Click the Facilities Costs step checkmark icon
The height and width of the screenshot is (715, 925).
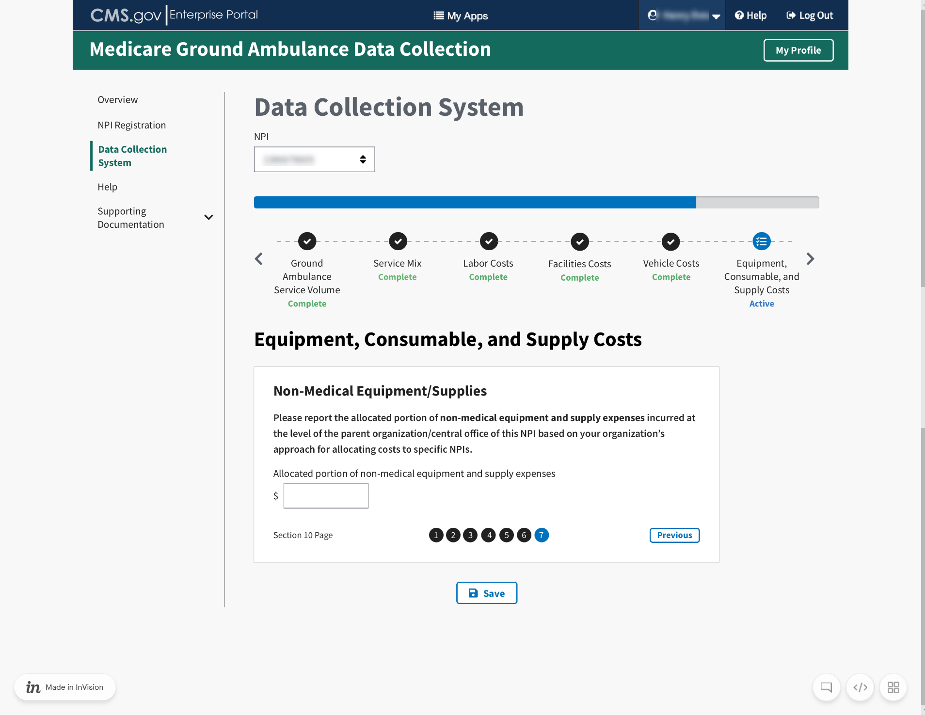[579, 241]
